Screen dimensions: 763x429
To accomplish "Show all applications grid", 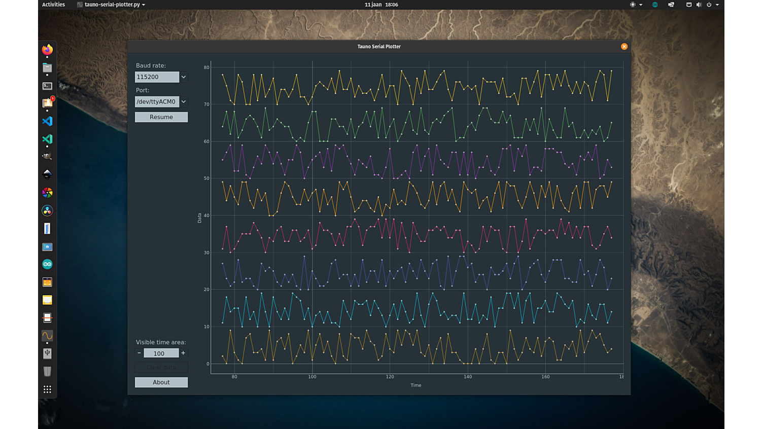I will click(47, 389).
